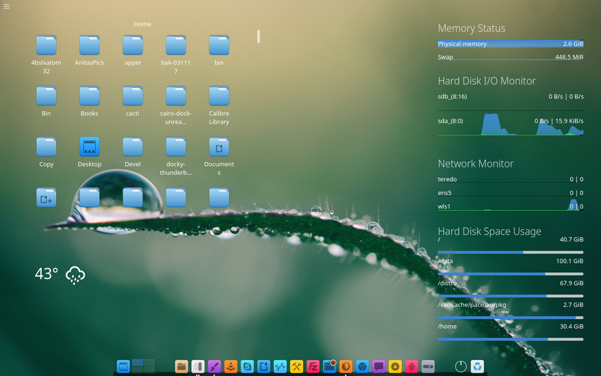
Task: Open the Books folder
Action: pos(89,96)
